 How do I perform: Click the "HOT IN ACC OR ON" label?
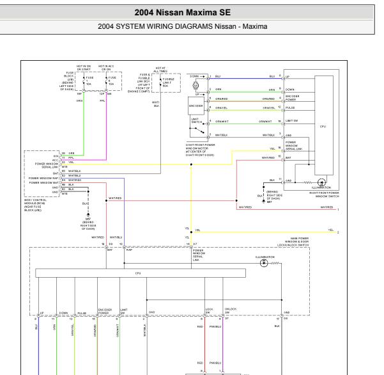click(106, 68)
